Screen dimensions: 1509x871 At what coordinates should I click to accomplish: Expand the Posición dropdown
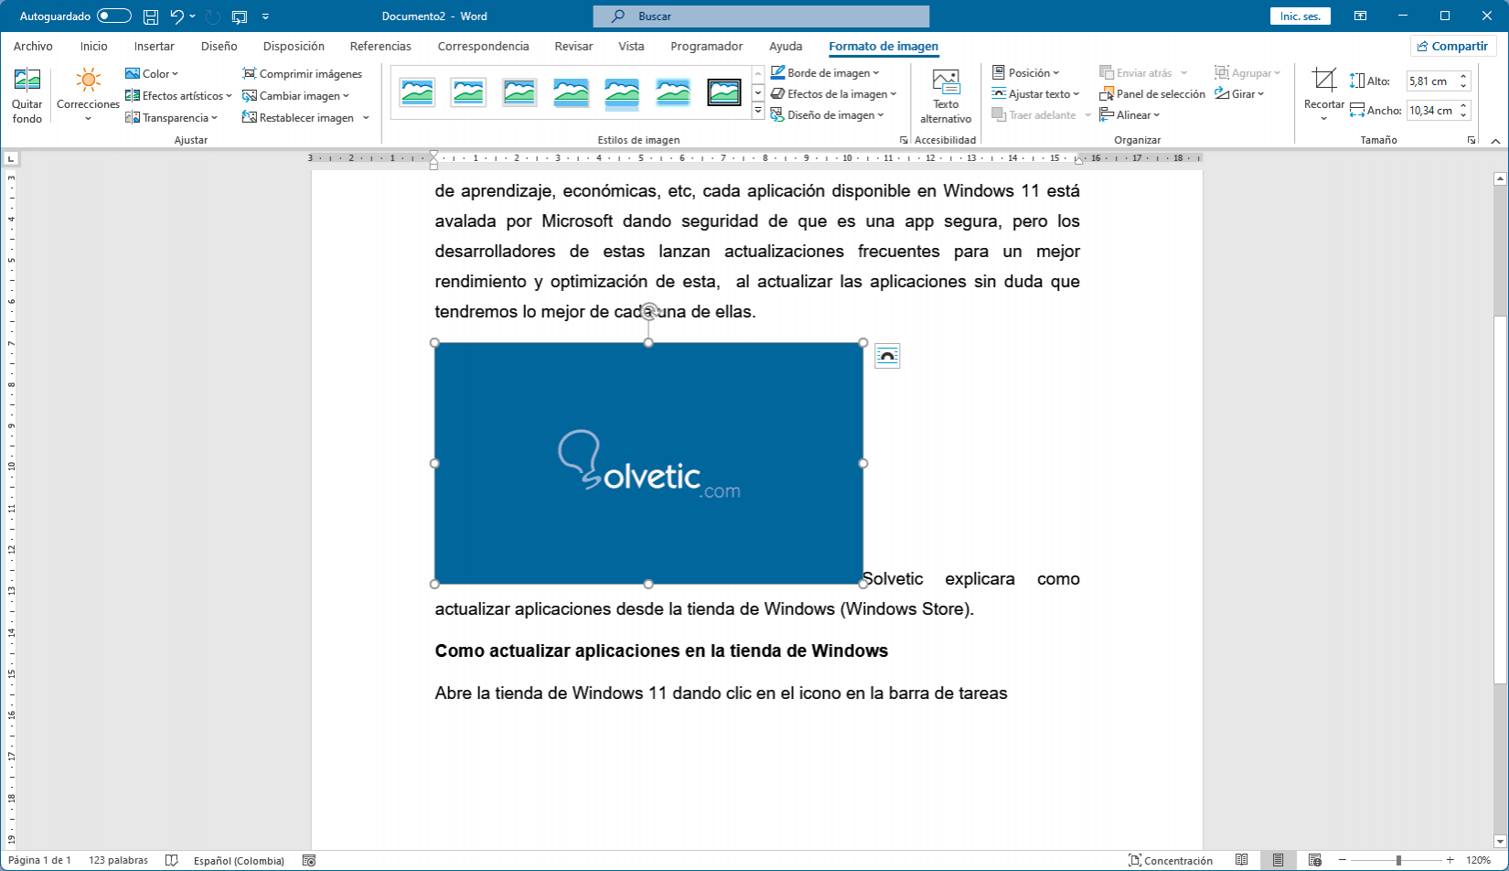(x=1025, y=73)
